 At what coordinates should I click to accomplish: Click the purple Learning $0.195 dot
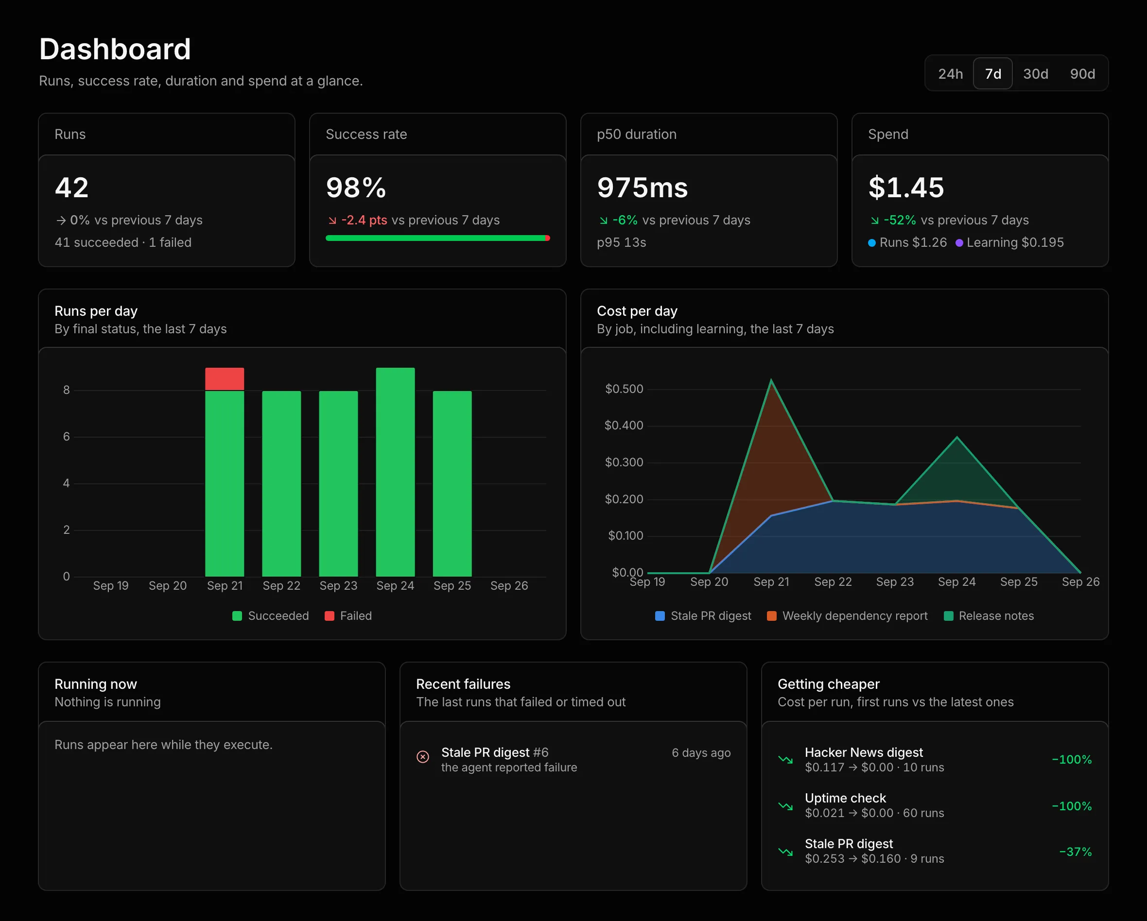coord(959,243)
